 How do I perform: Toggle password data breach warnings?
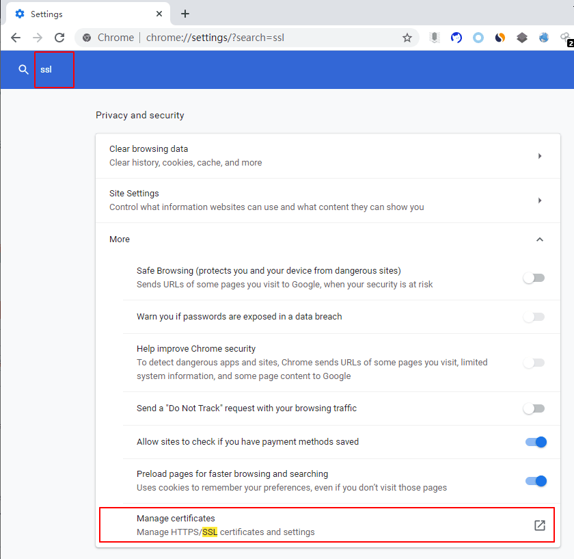pos(534,317)
